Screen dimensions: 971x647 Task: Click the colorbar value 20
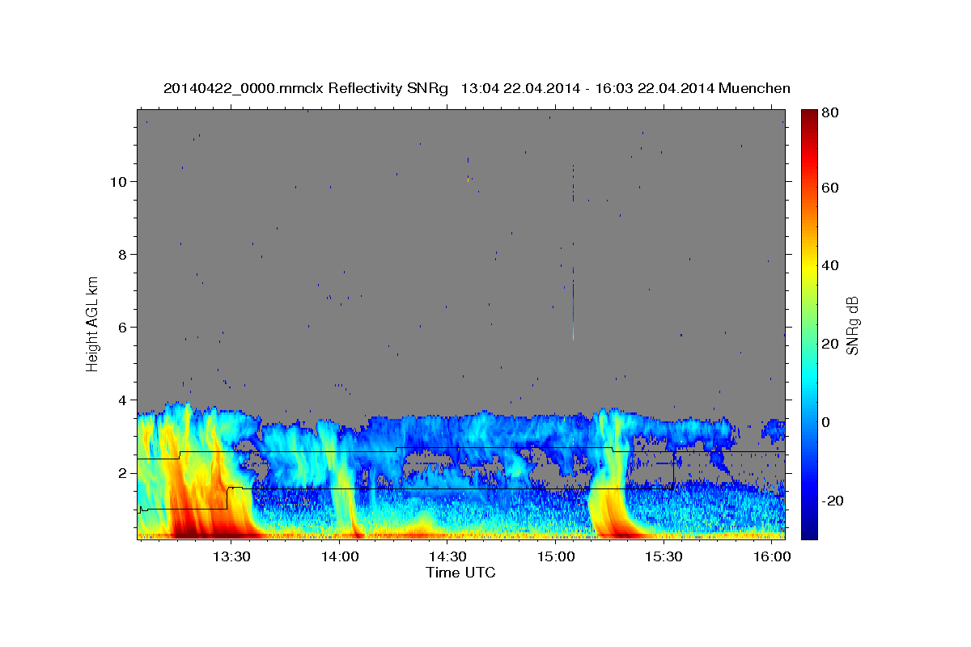[830, 344]
